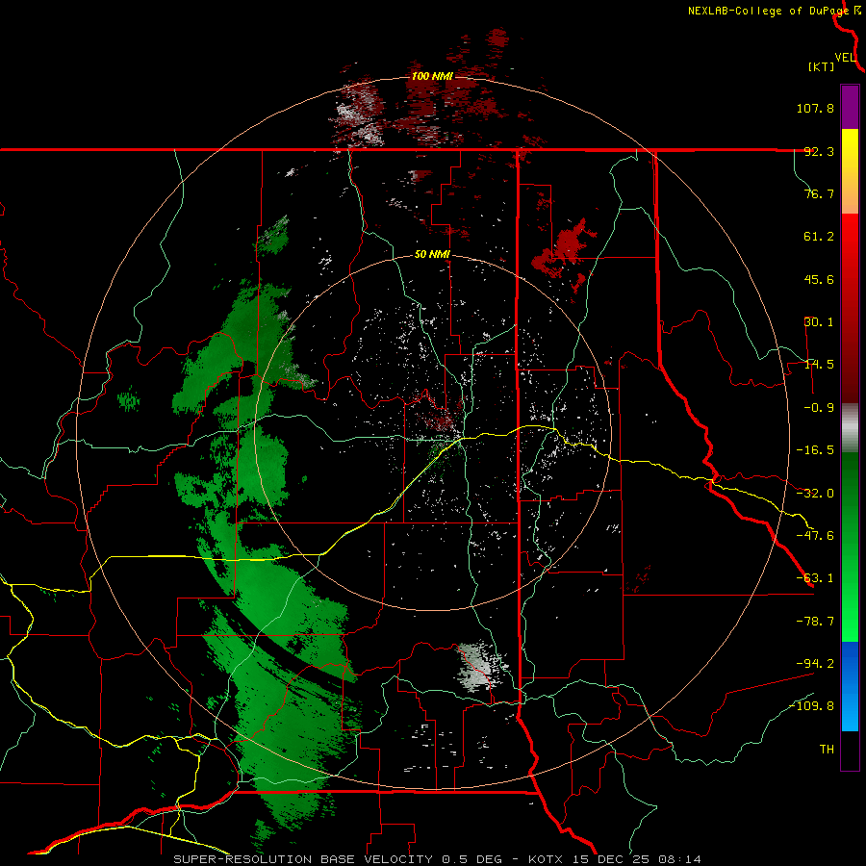Click the VEL legend heading
This screenshot has width=866, height=866.
846,58
